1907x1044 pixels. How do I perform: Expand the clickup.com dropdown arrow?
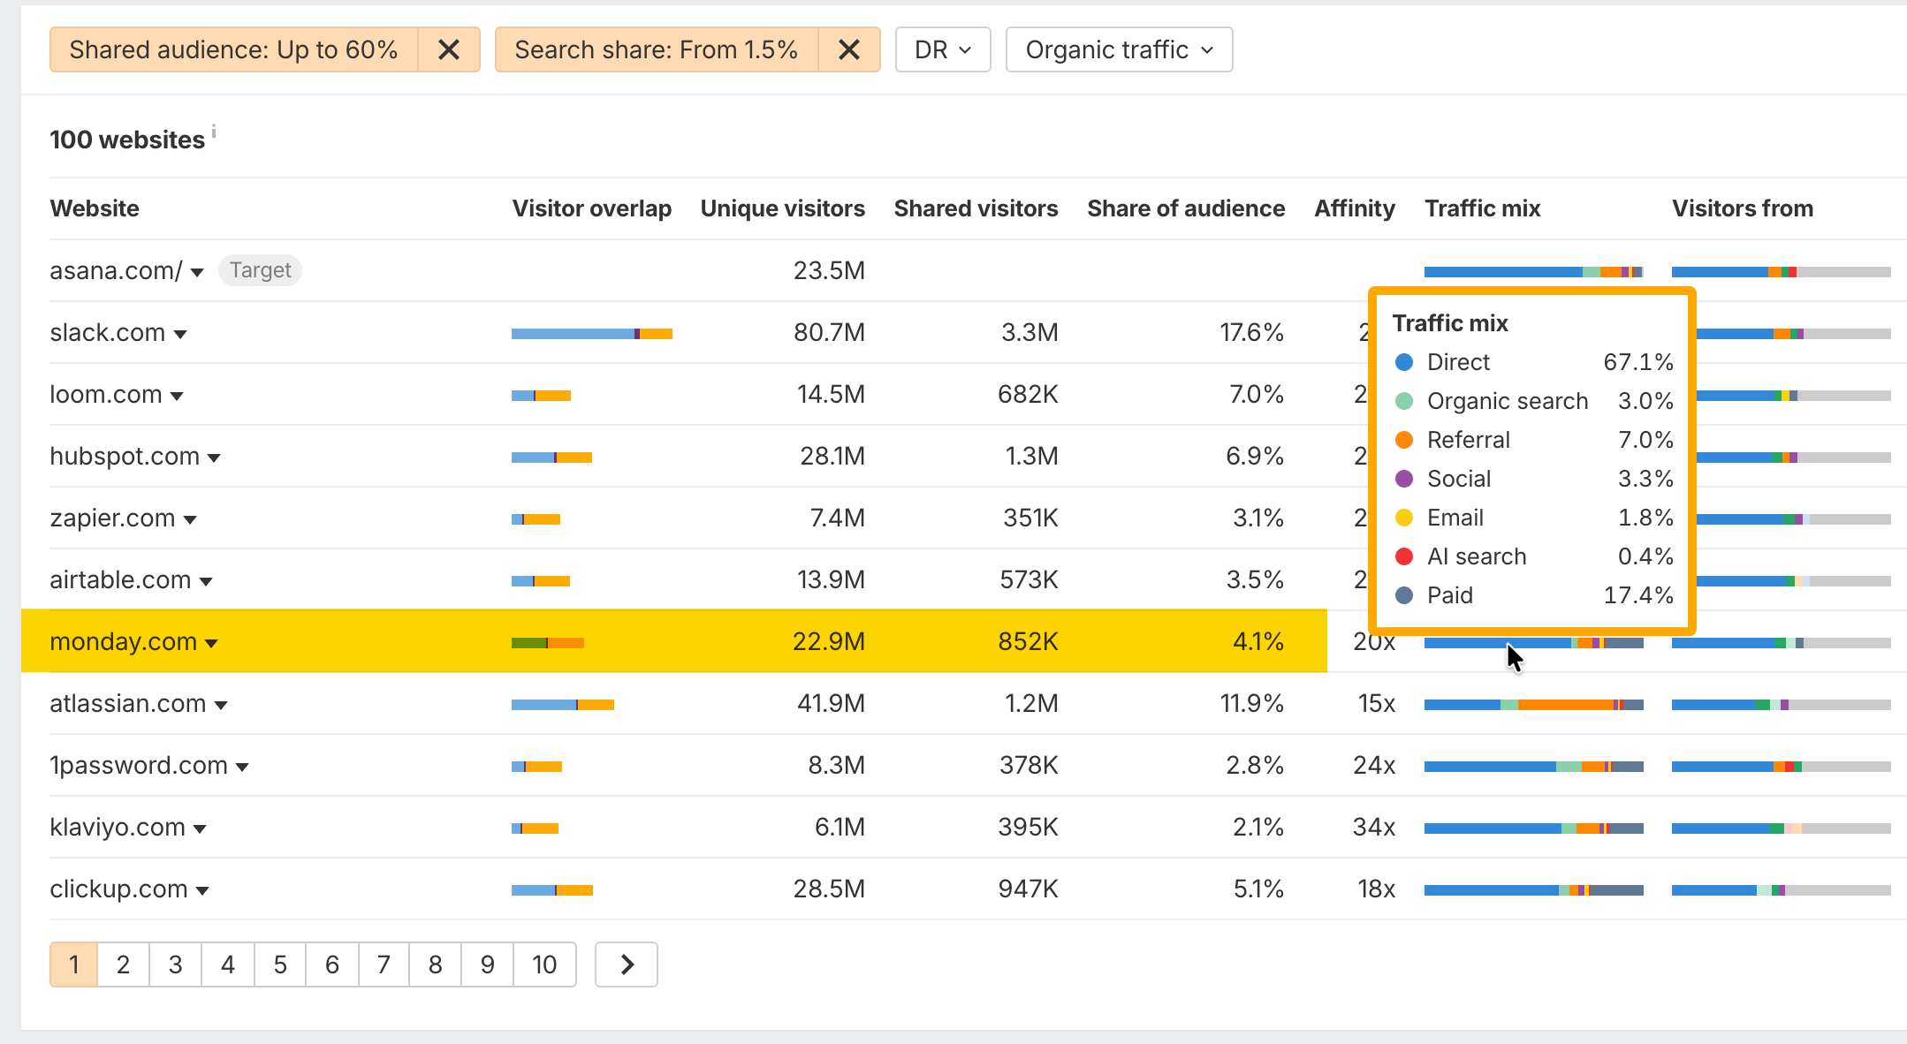202,890
